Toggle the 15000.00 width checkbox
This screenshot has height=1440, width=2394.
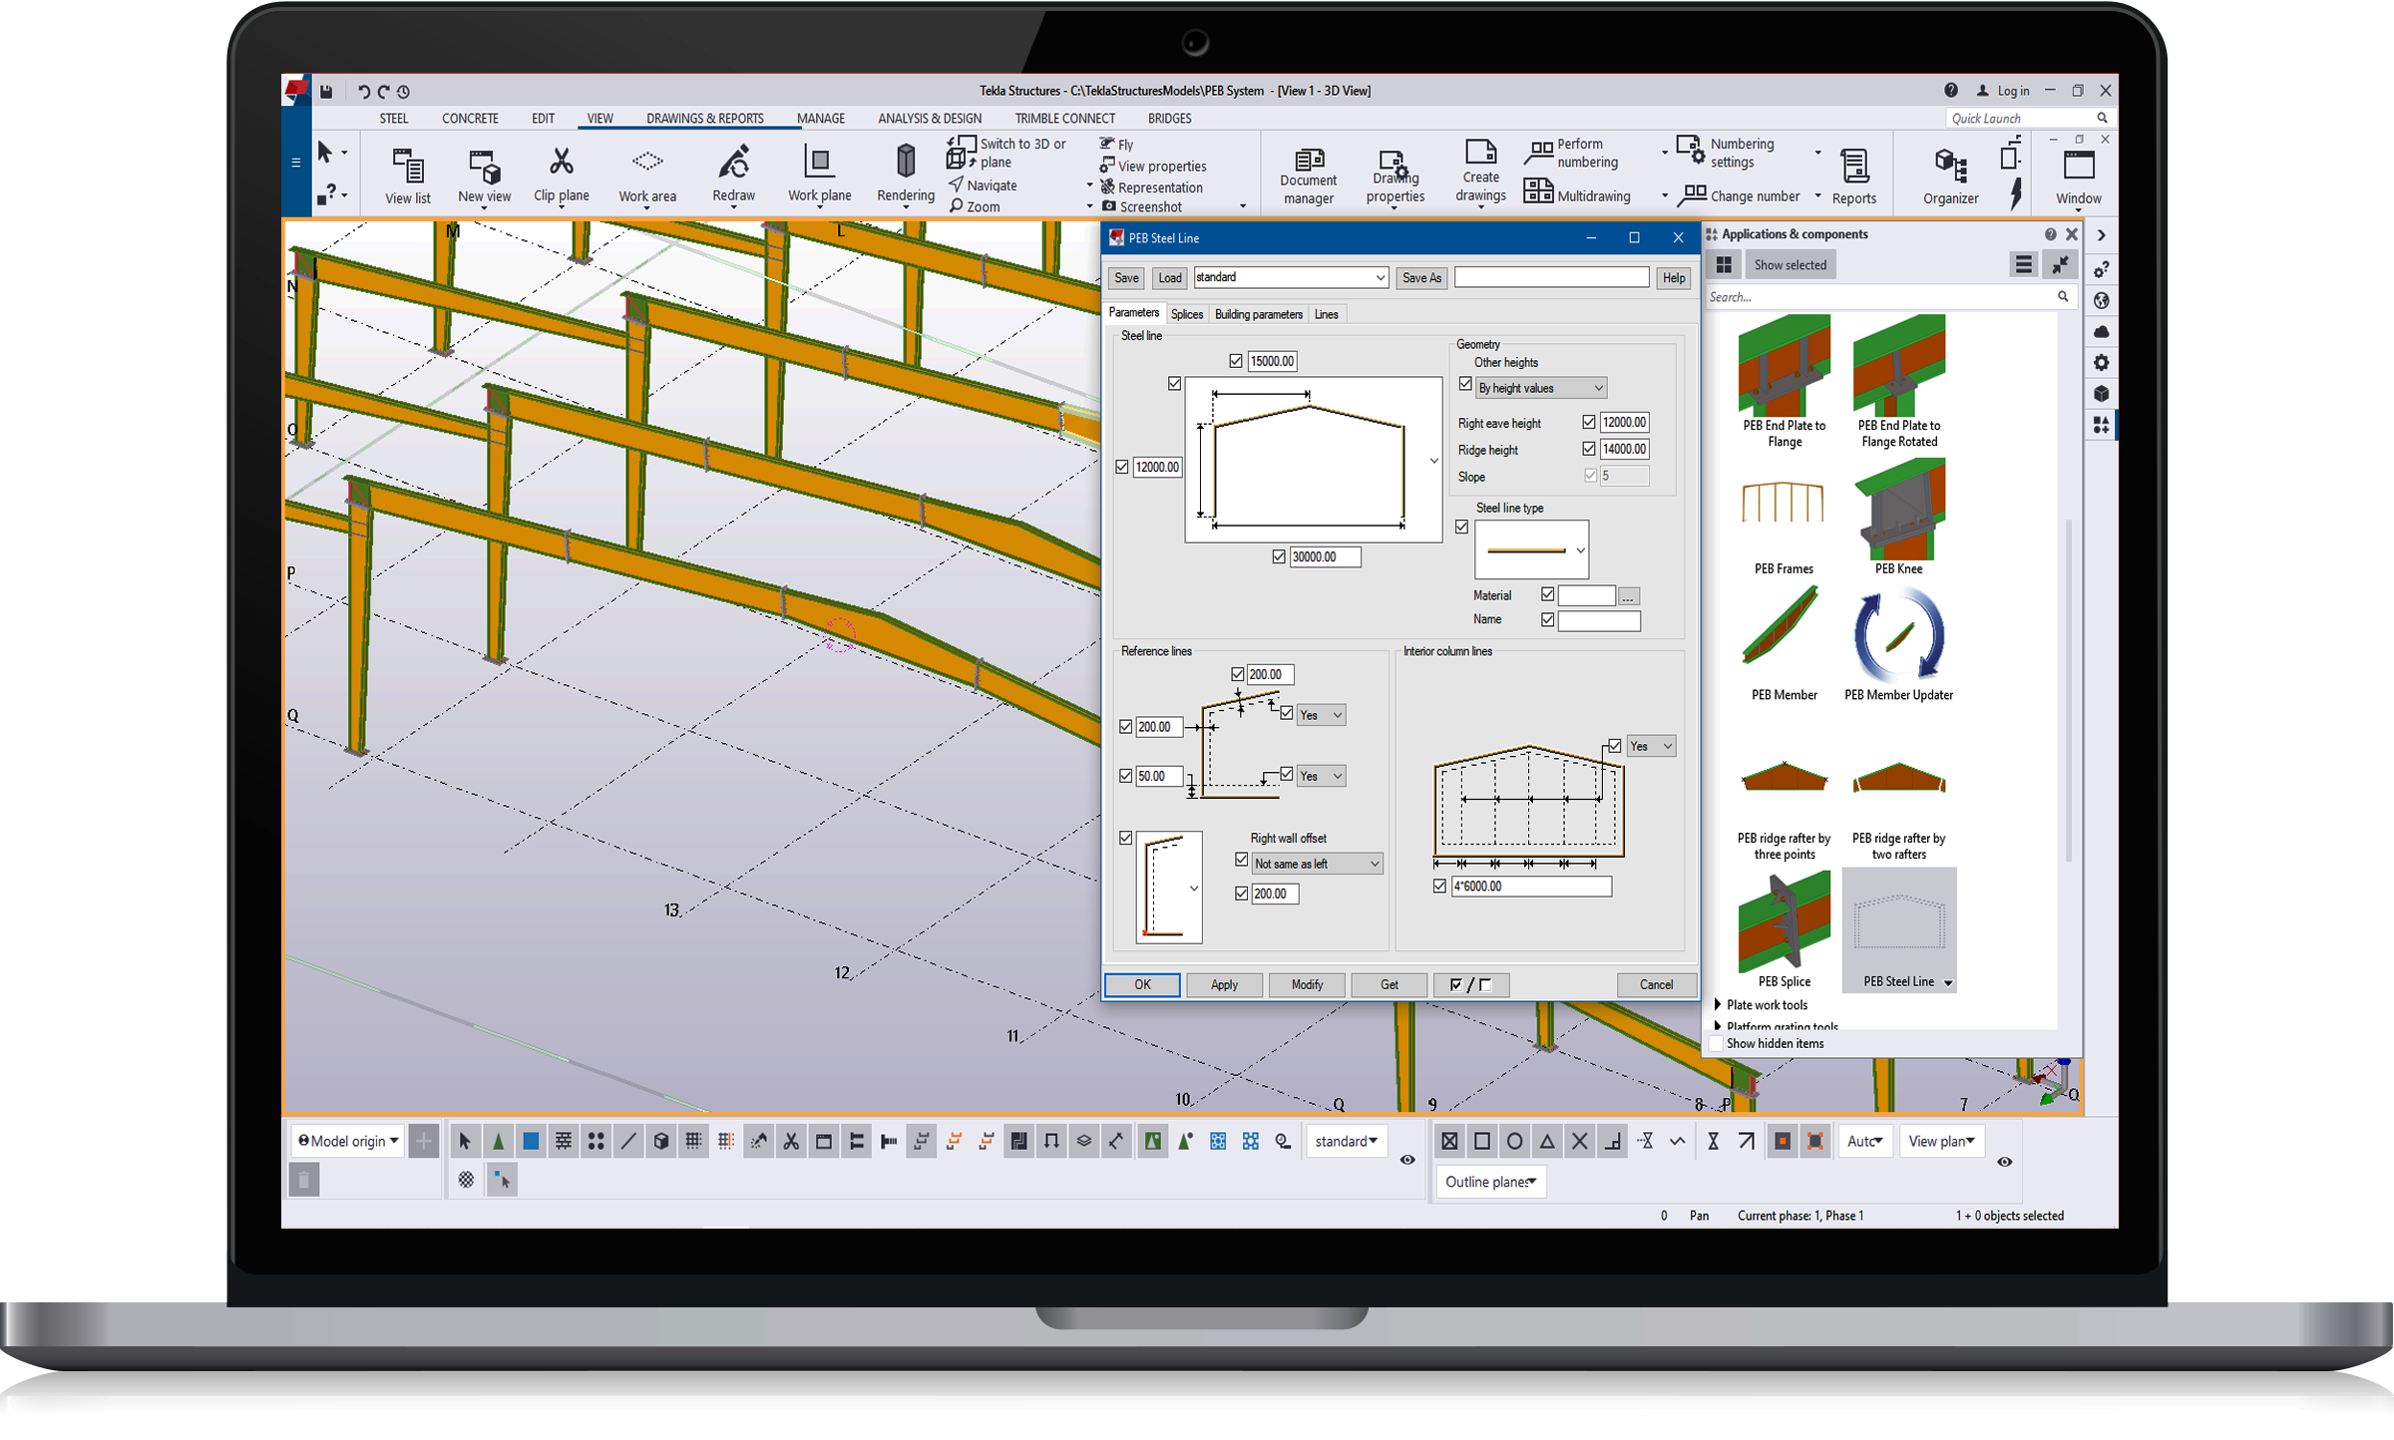(1236, 361)
